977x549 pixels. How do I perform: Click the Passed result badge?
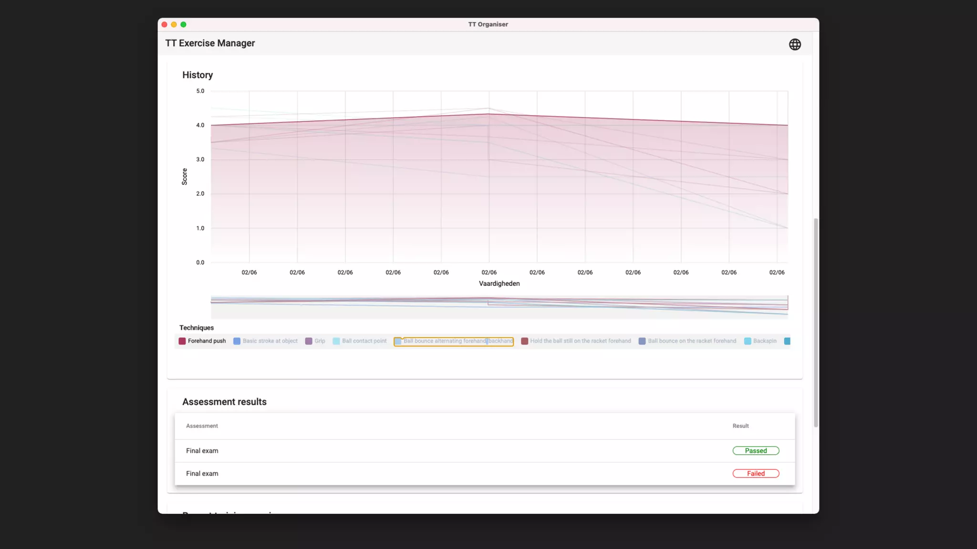(756, 451)
